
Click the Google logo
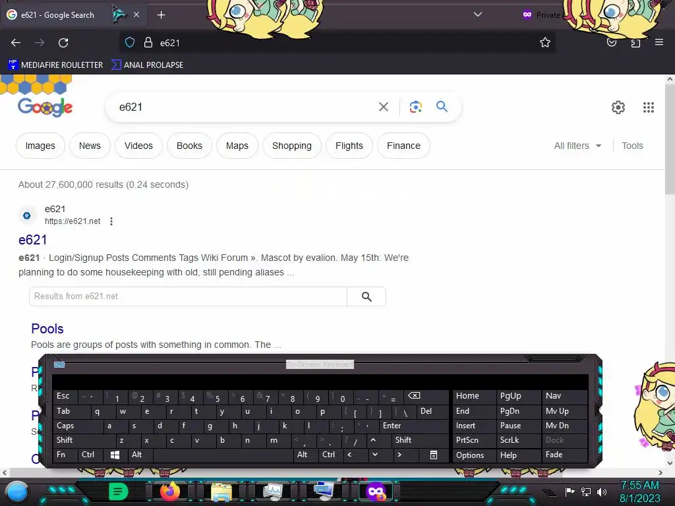click(x=45, y=107)
